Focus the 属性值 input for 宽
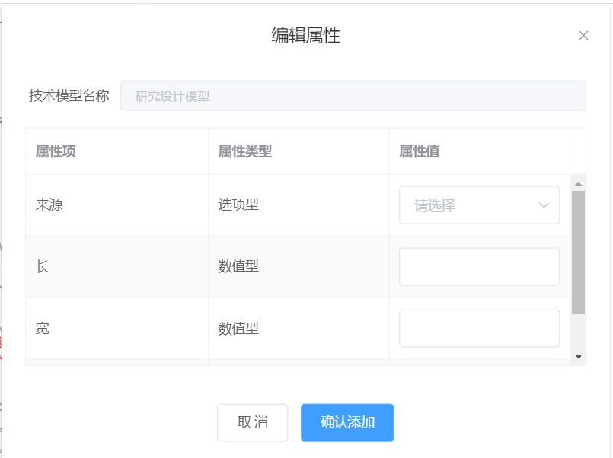Screen dimensions: 613x458 click(479, 329)
